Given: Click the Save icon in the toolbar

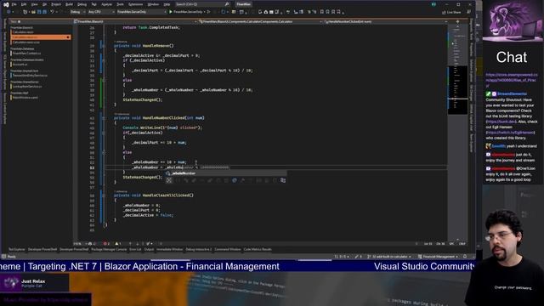Looking at the screenshot, I should coord(39,12).
